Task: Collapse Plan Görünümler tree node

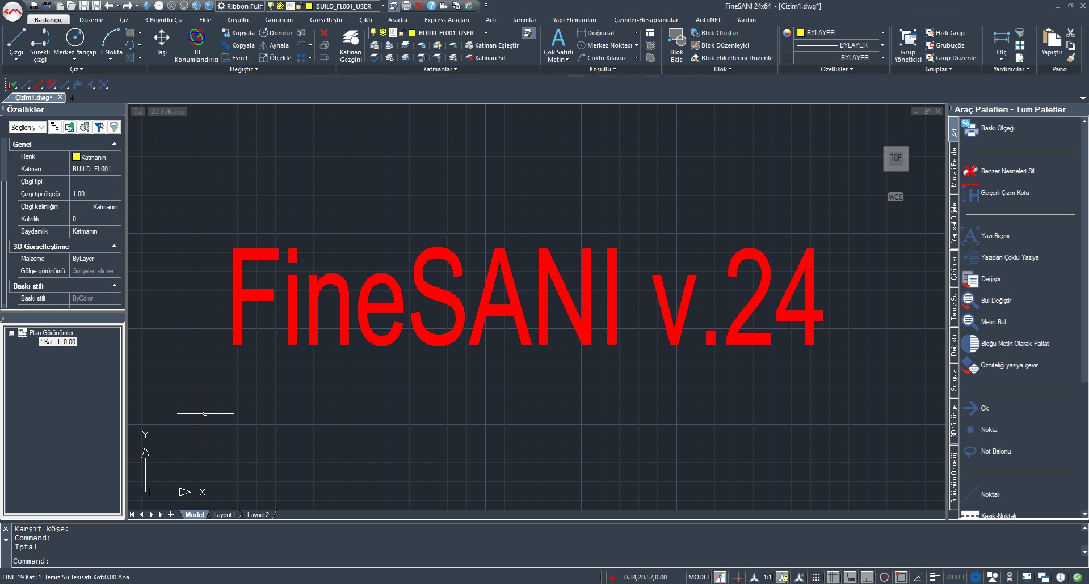Action: [11, 333]
